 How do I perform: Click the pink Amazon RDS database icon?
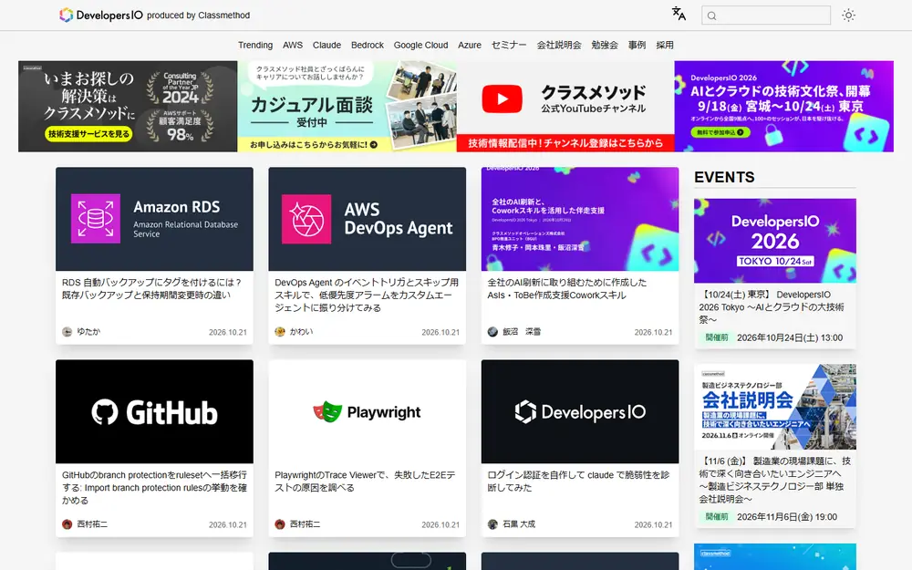(96, 219)
